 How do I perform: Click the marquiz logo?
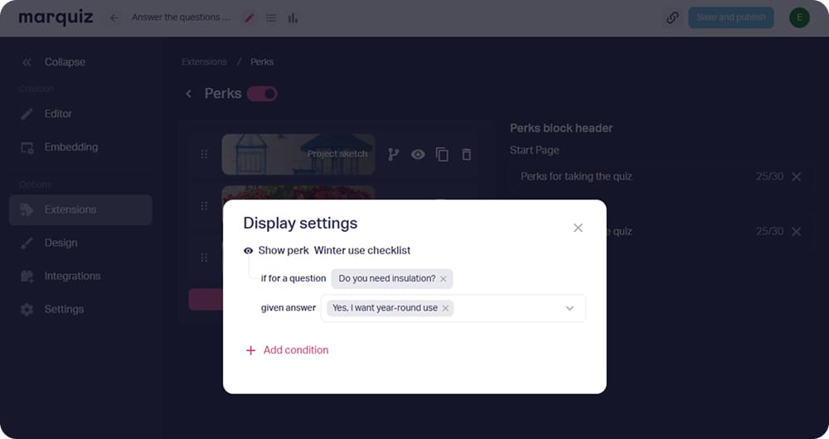(x=56, y=17)
